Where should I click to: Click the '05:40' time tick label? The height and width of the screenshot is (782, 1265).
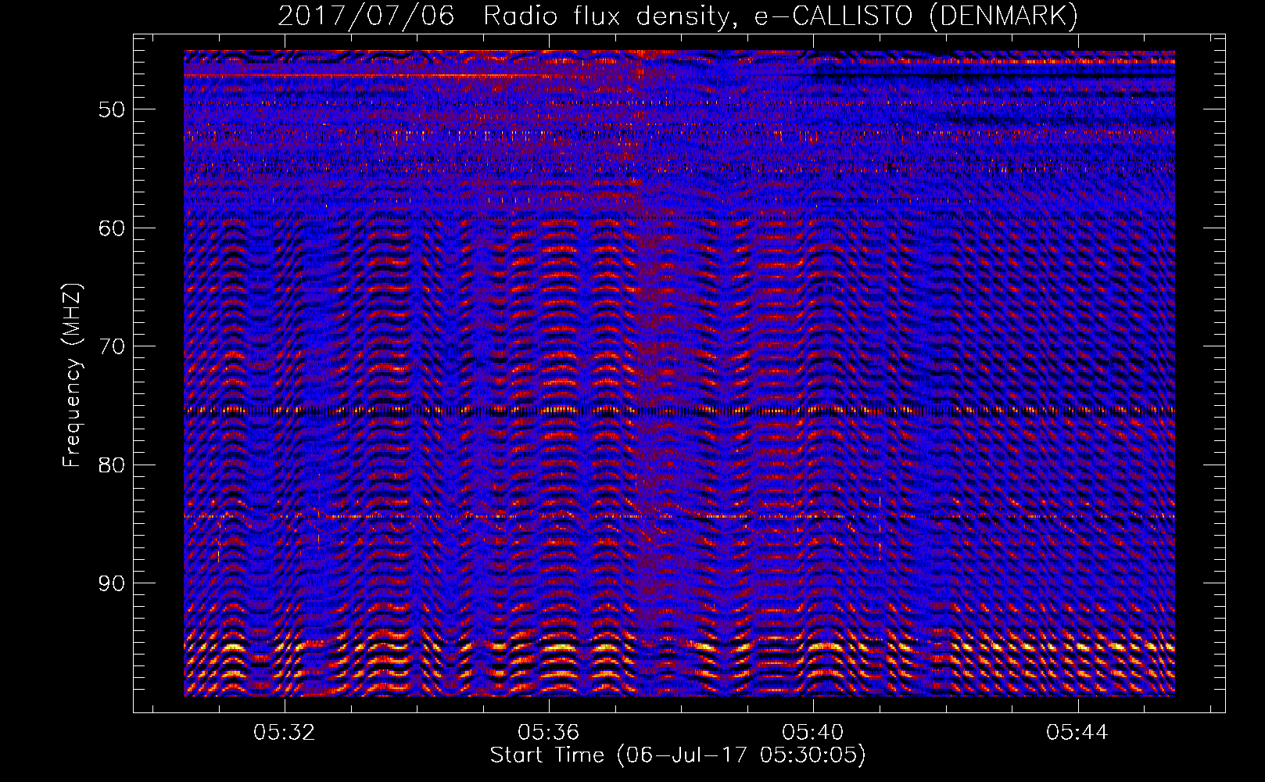coord(813,732)
